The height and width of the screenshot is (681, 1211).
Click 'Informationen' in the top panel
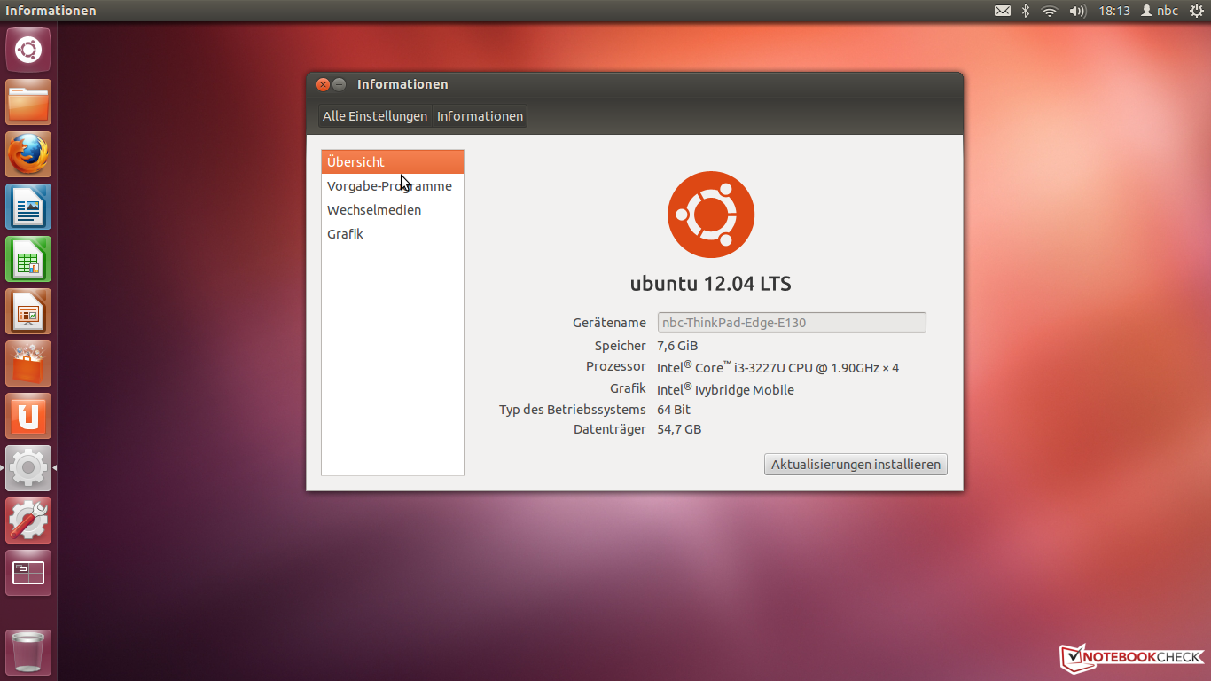(x=51, y=11)
